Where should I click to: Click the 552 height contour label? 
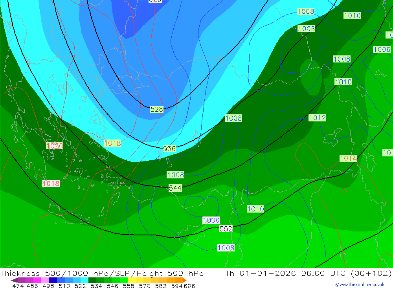(x=226, y=229)
